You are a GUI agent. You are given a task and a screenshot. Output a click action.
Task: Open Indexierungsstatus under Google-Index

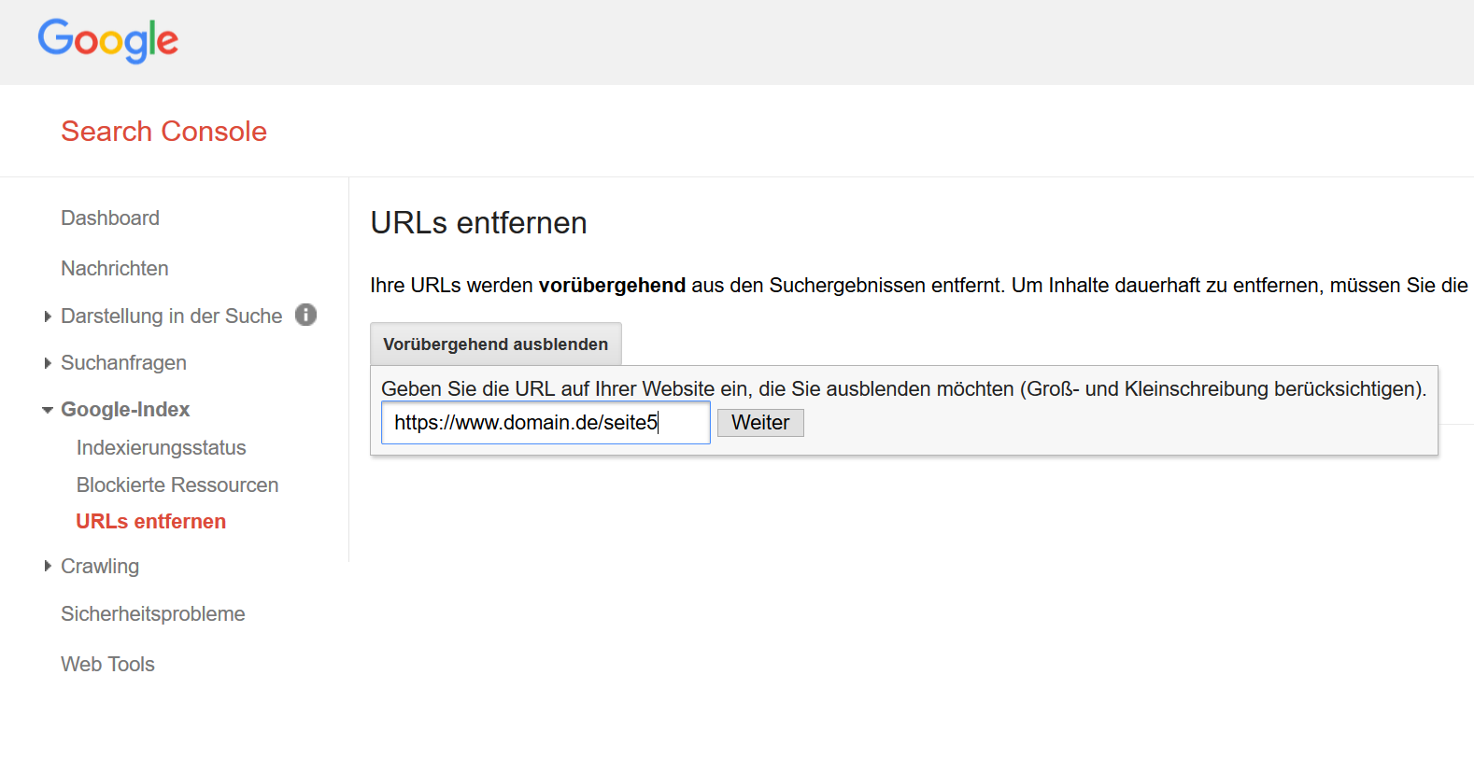tap(161, 448)
